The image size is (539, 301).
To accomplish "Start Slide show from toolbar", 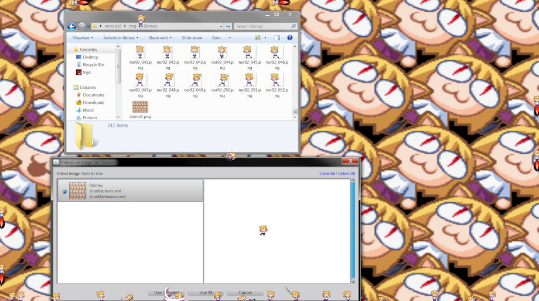I will point(192,38).
